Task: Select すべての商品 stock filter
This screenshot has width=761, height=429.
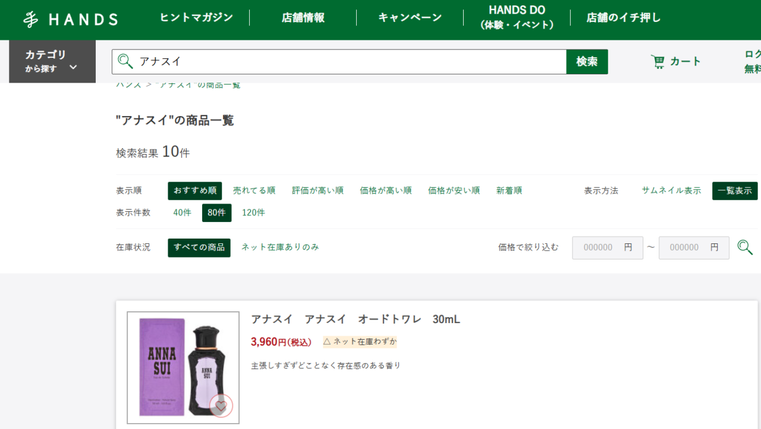Action: tap(199, 248)
